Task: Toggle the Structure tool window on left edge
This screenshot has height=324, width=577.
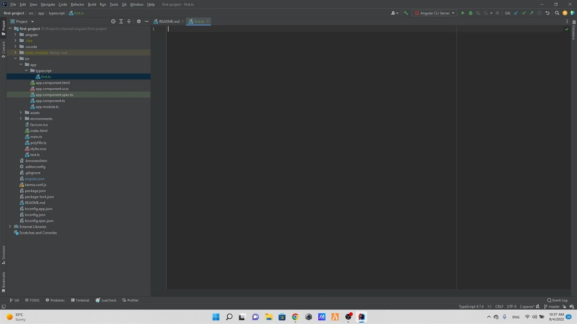Action: 4,255
